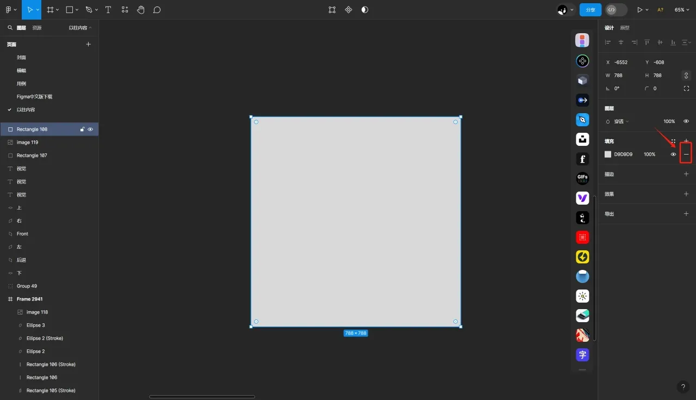Viewport: 696px width, 400px height.
Task: Expand shape tool options arrow
Action: [x=77, y=10]
